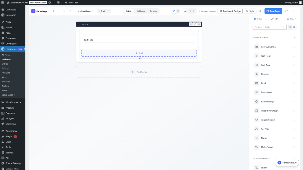Expand the editor to fullscreen

click(x=286, y=11)
